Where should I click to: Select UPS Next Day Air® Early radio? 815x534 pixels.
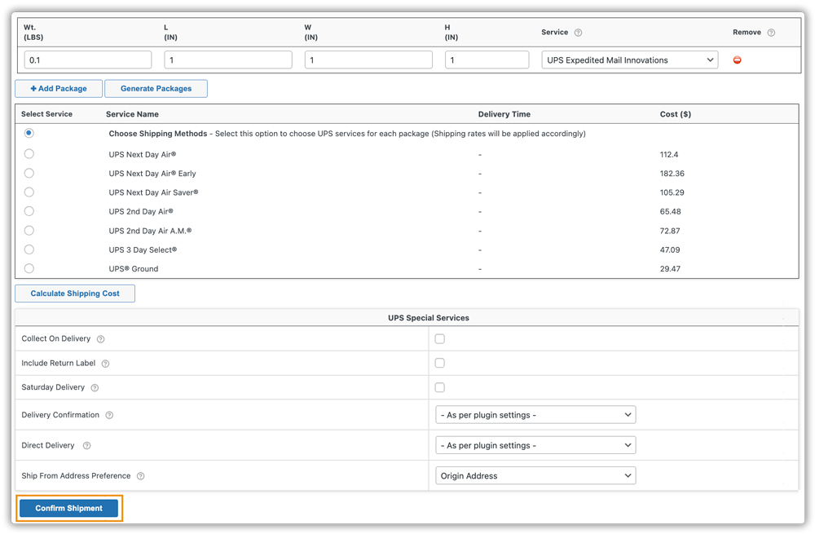(29, 173)
